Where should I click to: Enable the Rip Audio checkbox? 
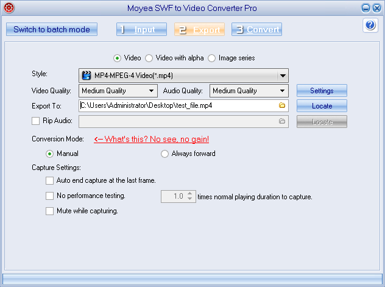(35, 121)
